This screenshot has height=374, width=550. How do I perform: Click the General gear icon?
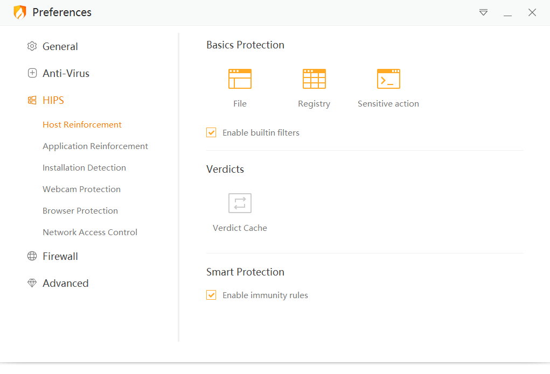tap(32, 46)
